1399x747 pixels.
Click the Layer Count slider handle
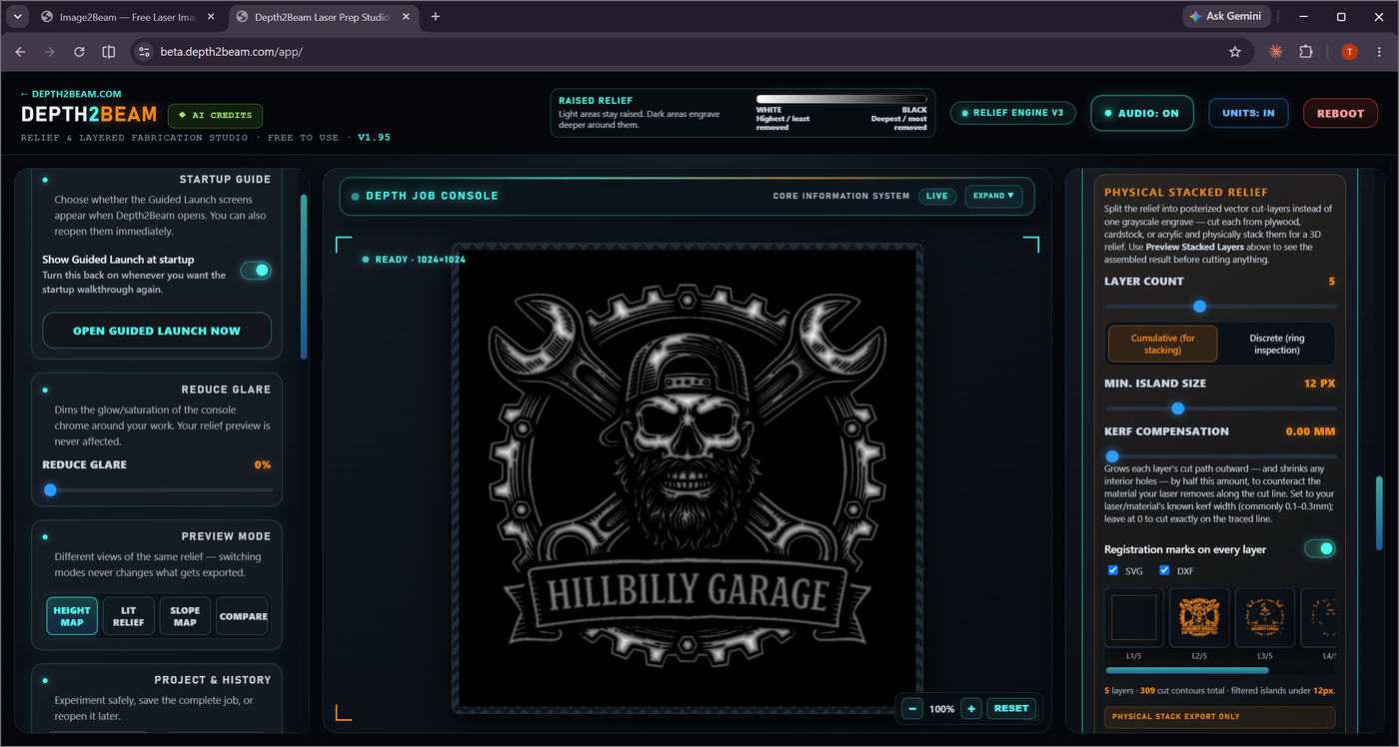click(x=1200, y=307)
